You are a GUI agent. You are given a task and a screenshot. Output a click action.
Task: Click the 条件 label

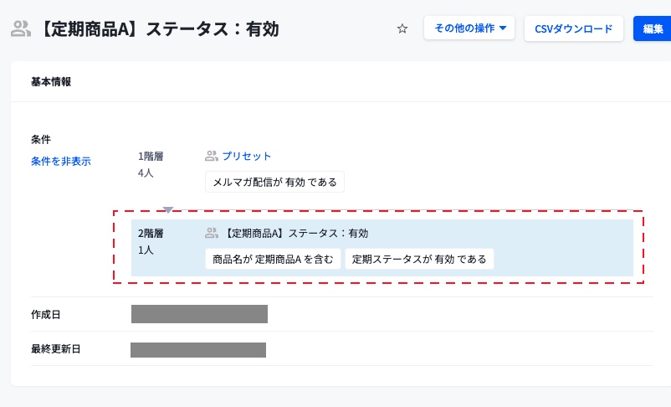41,139
